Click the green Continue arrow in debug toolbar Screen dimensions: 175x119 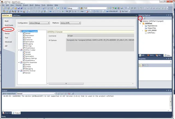tap(63, 11)
